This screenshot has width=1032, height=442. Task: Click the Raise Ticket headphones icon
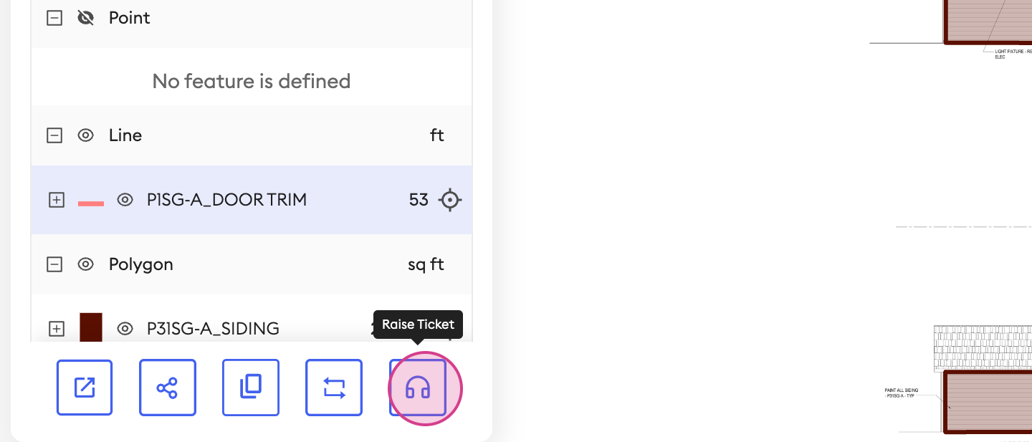[x=418, y=388]
